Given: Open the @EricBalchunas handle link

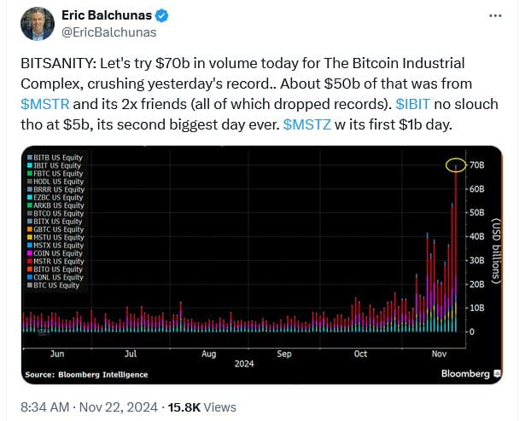Looking at the screenshot, I should tap(103, 34).
